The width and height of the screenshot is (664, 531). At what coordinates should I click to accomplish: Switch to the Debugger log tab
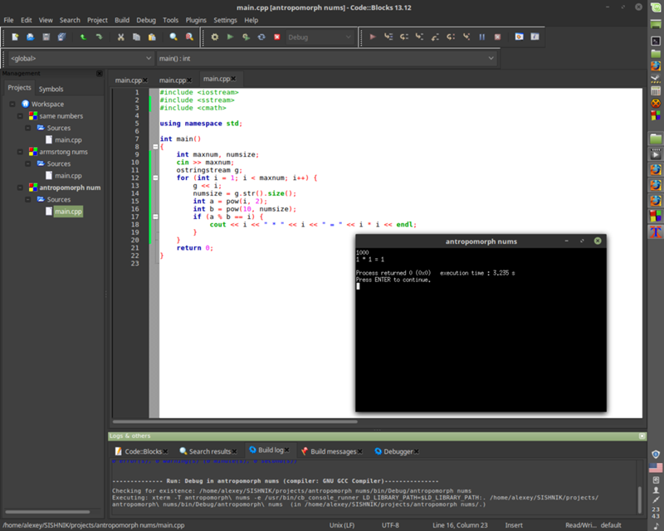(397, 451)
